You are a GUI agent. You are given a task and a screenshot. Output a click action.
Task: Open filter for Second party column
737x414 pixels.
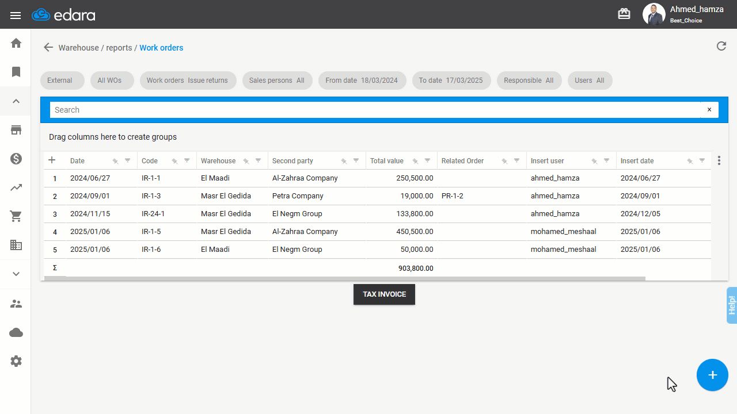(356, 160)
